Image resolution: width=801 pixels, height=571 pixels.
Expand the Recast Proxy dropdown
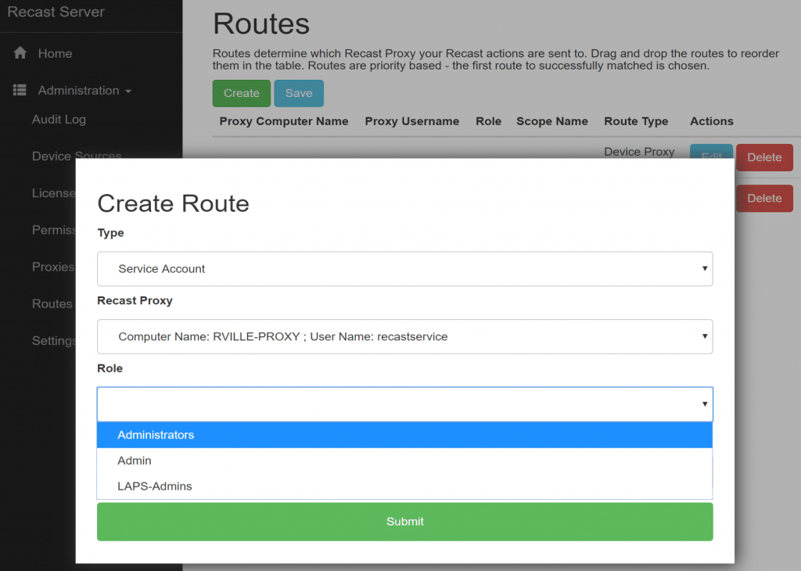pyautogui.click(x=404, y=336)
